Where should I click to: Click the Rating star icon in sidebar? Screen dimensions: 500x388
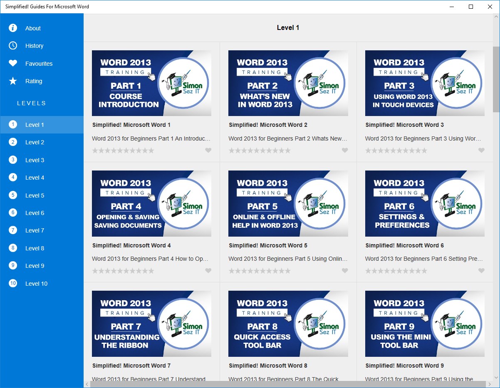point(13,81)
